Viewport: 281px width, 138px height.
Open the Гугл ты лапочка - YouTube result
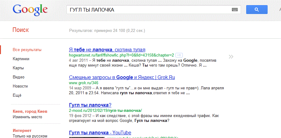coord(100,133)
